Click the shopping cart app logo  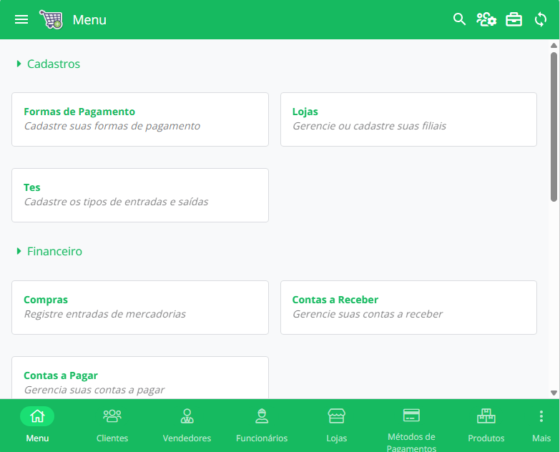(x=51, y=19)
